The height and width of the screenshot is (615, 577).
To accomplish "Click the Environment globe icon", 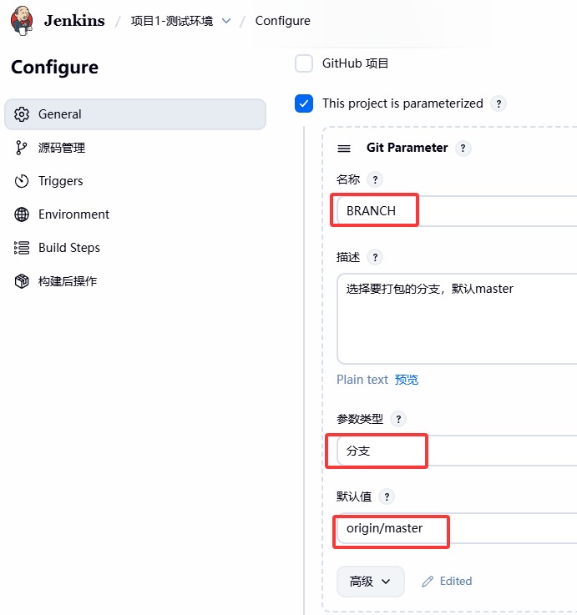I will pyautogui.click(x=22, y=214).
